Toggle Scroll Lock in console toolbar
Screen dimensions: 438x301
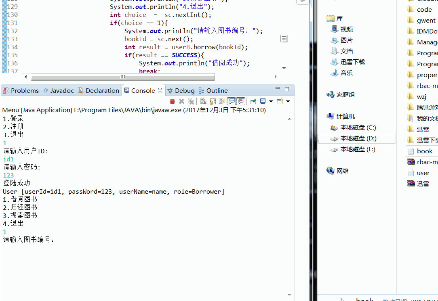click(213, 102)
